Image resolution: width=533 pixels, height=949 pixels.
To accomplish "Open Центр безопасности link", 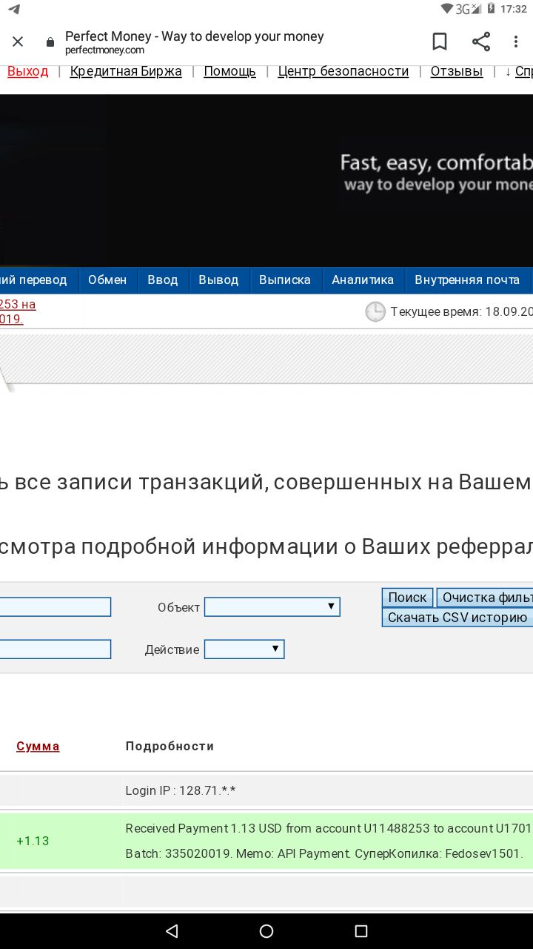I will 343,71.
